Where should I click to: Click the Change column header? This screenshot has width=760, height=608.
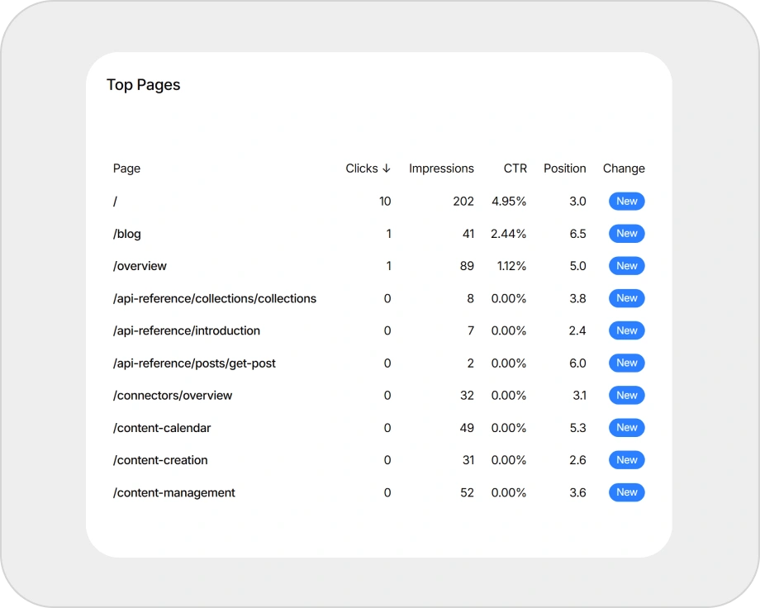pos(624,169)
